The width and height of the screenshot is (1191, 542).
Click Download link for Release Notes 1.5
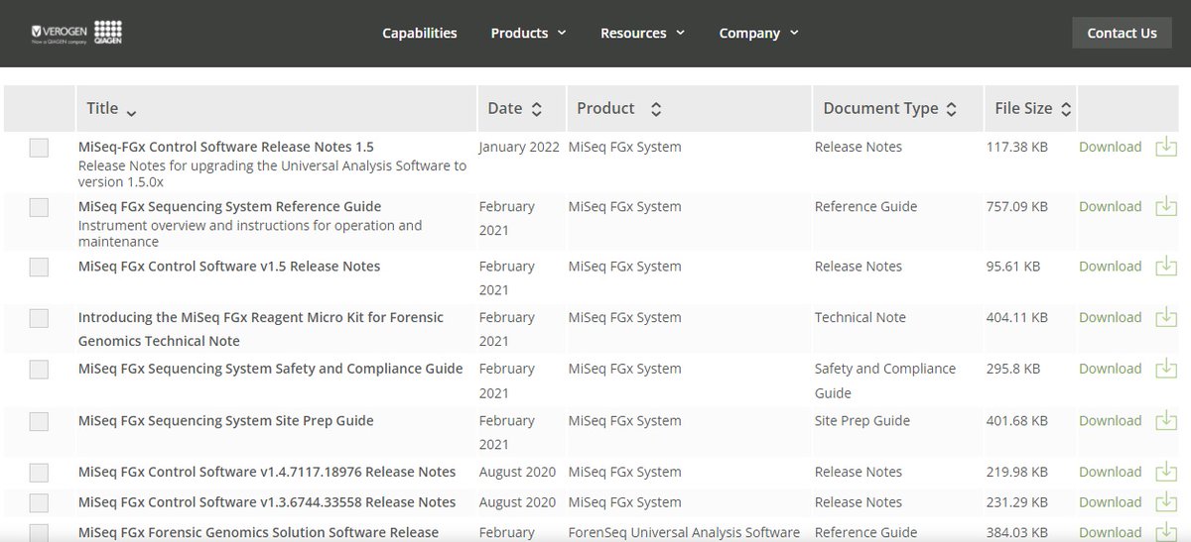click(x=1110, y=147)
